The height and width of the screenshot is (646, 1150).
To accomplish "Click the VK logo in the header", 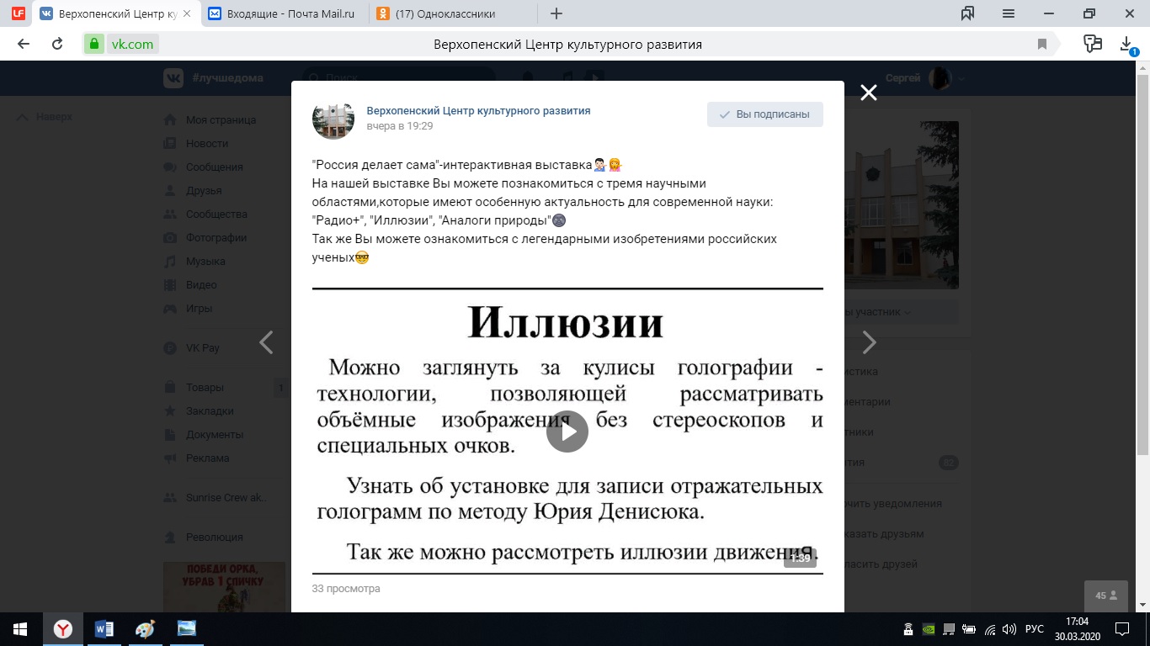I will point(173,78).
